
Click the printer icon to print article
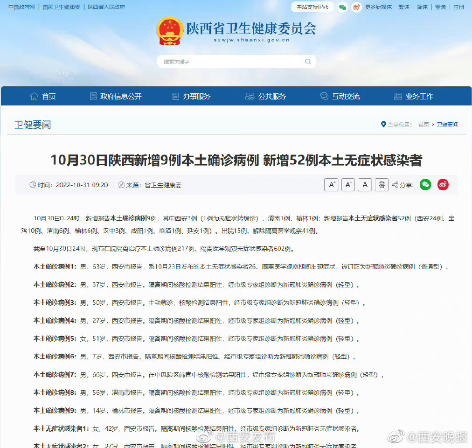click(x=382, y=185)
